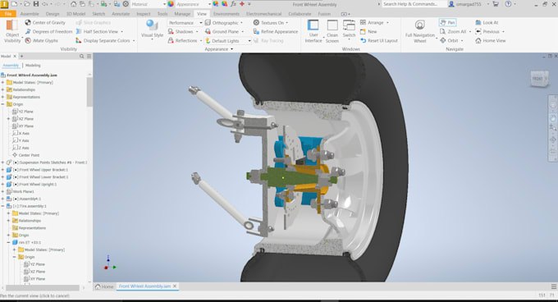Open the Home document tab

pyautogui.click(x=105, y=286)
